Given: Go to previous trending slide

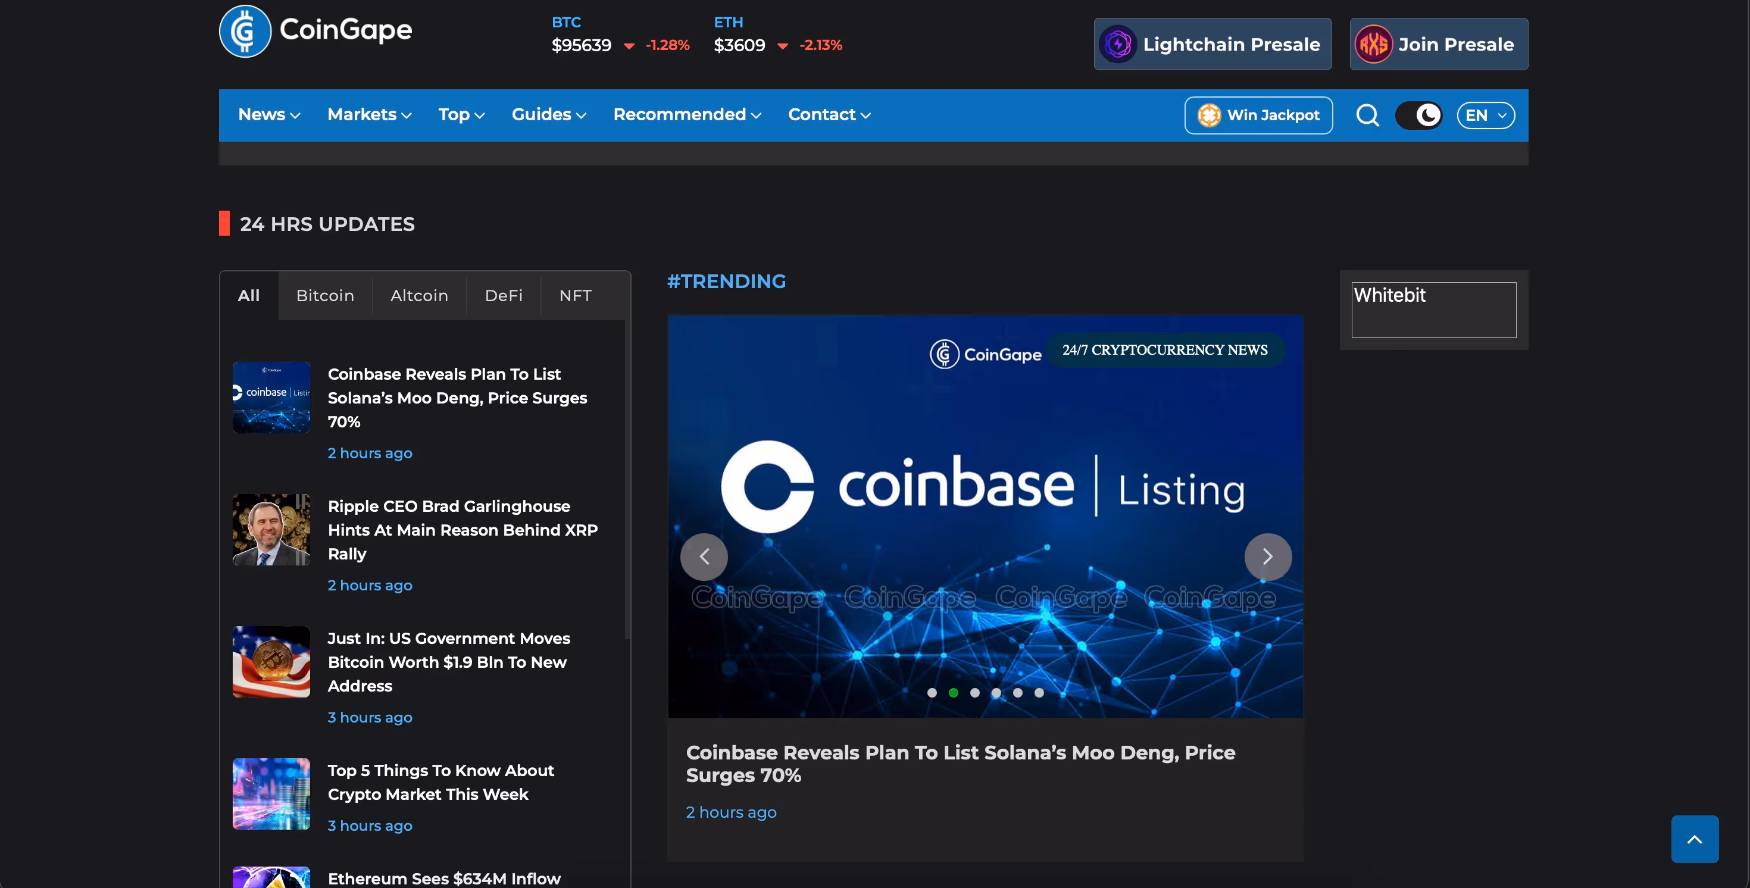Looking at the screenshot, I should pos(704,557).
